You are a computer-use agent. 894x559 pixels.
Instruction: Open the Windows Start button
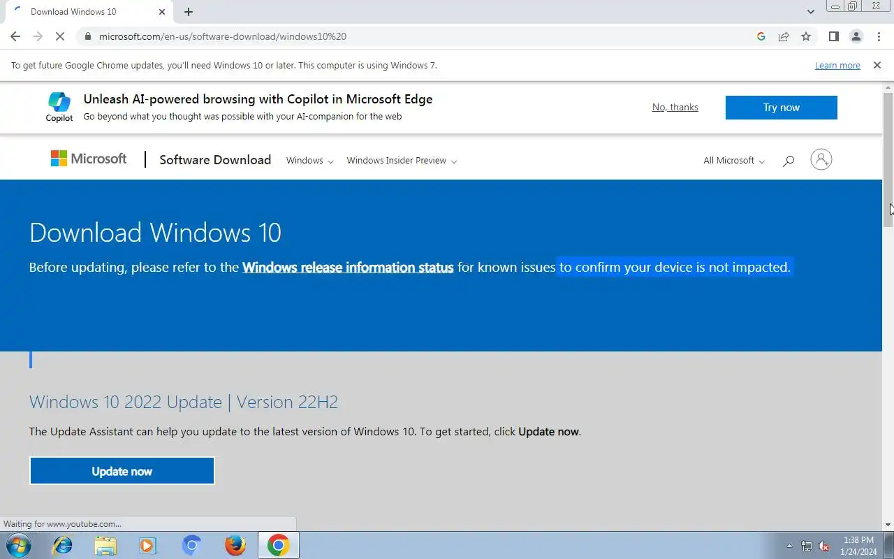[x=18, y=545]
